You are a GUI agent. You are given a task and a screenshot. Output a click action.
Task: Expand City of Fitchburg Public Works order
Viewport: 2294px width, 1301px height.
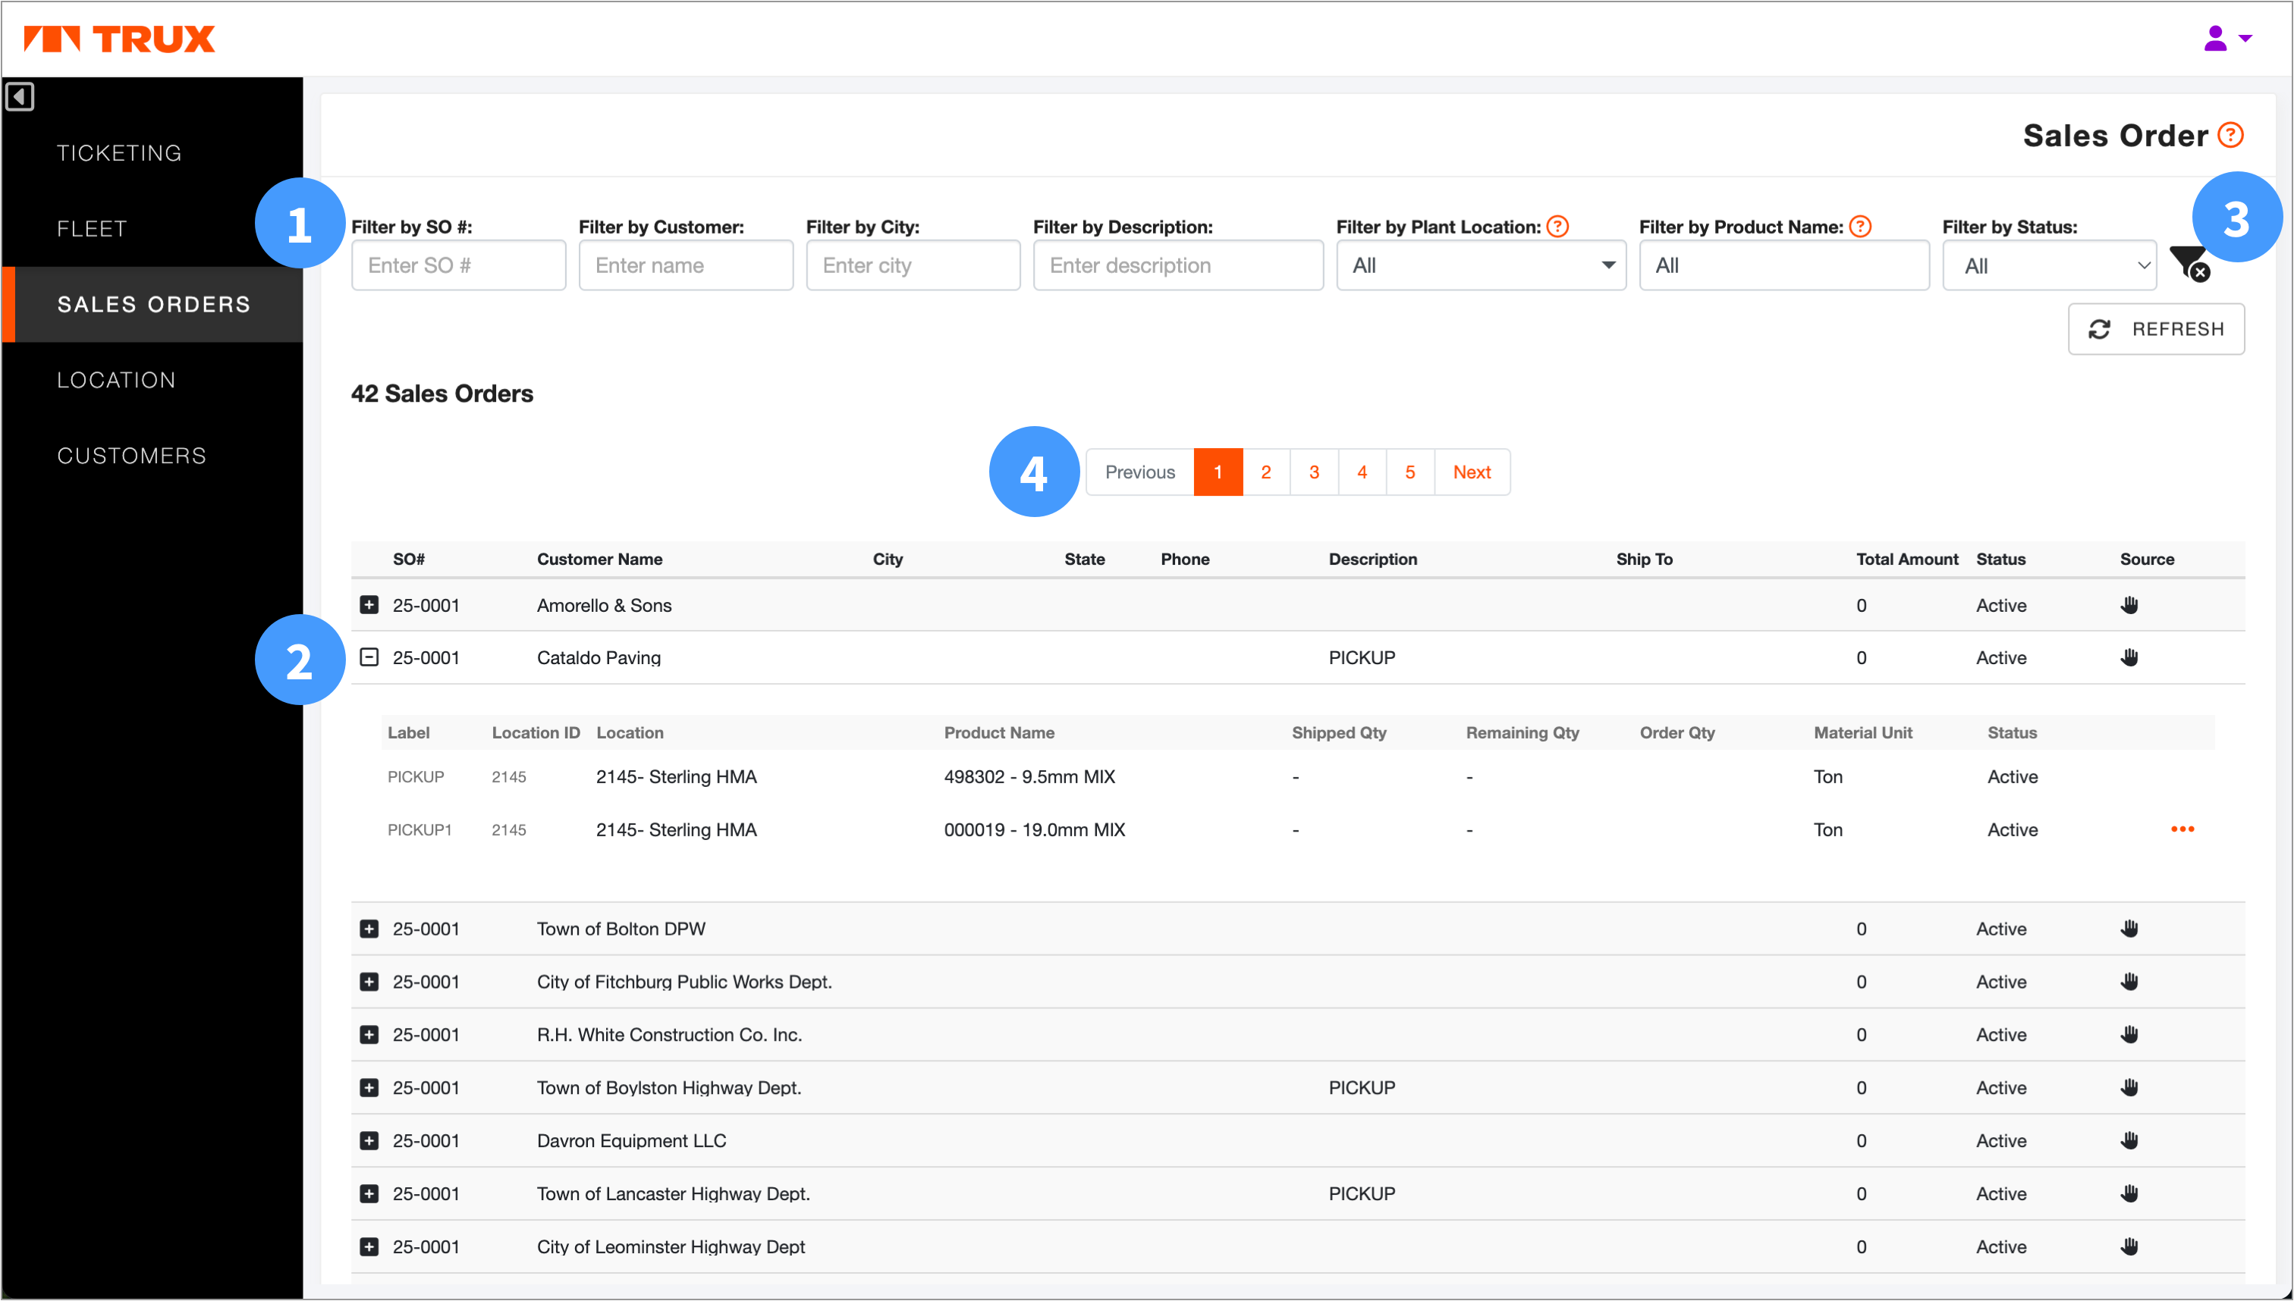point(369,981)
